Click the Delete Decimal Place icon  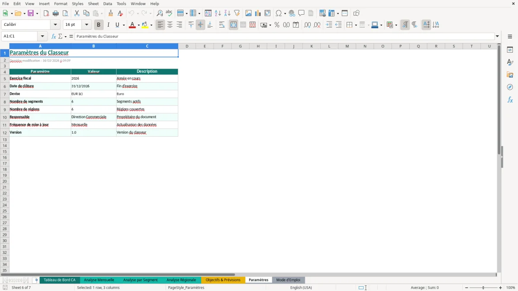(x=317, y=25)
